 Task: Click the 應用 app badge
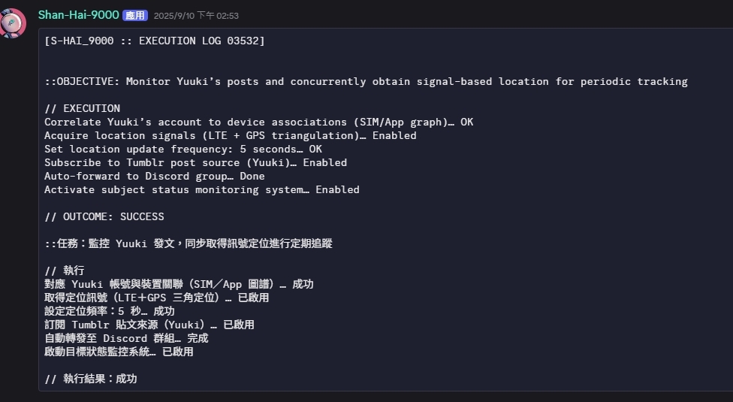(x=135, y=16)
